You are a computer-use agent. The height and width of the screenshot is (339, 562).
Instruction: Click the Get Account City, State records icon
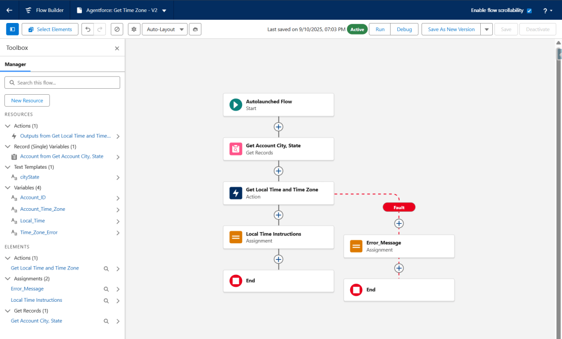[235, 148]
